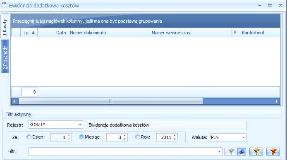Click the horizontal scrollbar thumb
The height and width of the screenshot is (160, 287).
(110, 101)
